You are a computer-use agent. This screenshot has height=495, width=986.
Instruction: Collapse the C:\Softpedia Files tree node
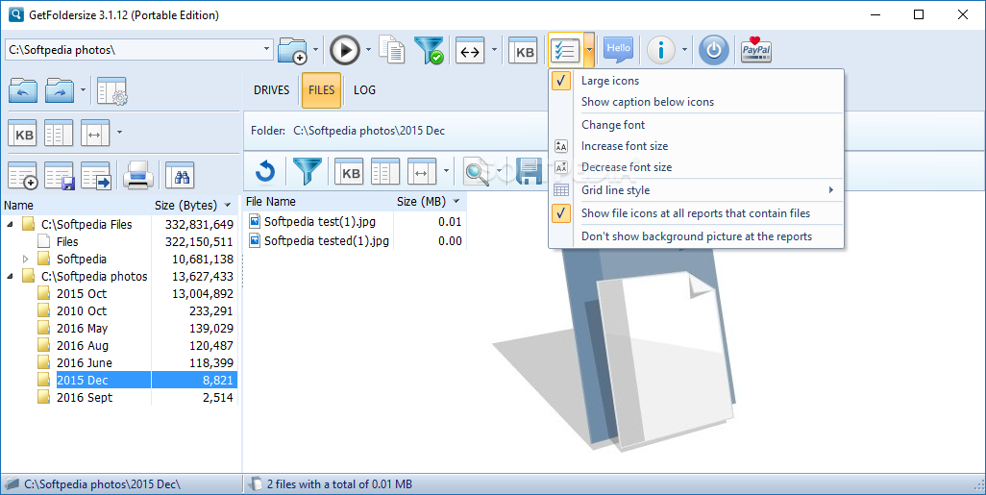[10, 224]
